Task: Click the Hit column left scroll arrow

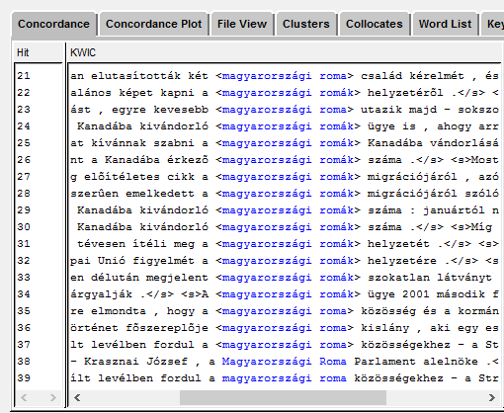Action: [24, 397]
